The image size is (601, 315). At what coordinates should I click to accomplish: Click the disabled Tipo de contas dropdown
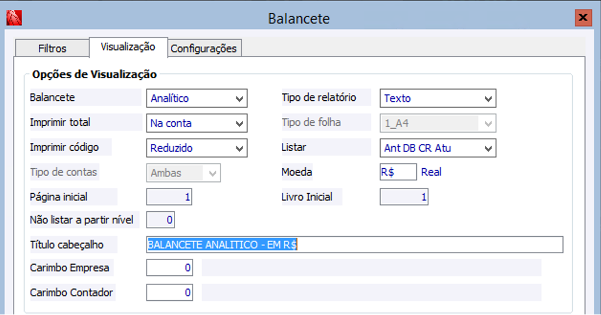pyautogui.click(x=183, y=173)
